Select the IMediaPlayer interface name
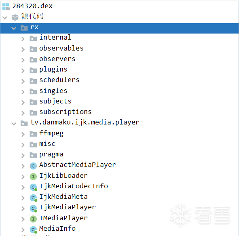 click(63, 218)
